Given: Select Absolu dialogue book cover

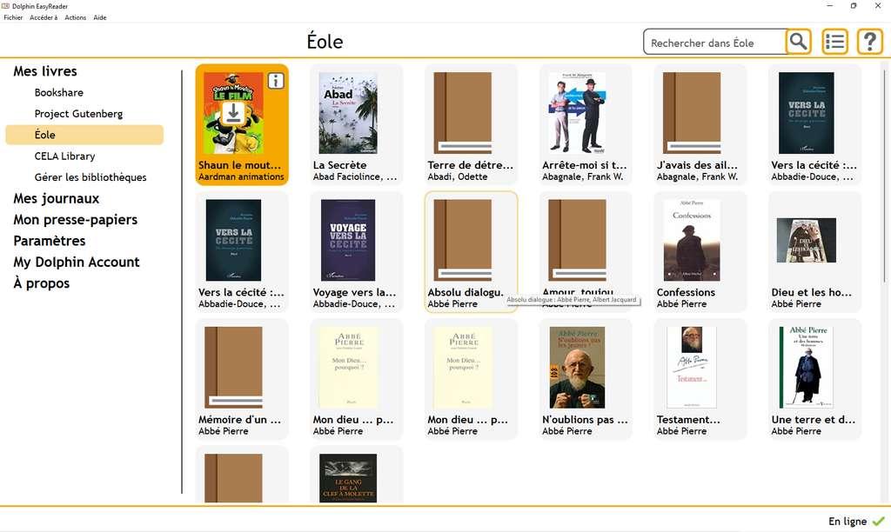Looking at the screenshot, I should coord(463,240).
